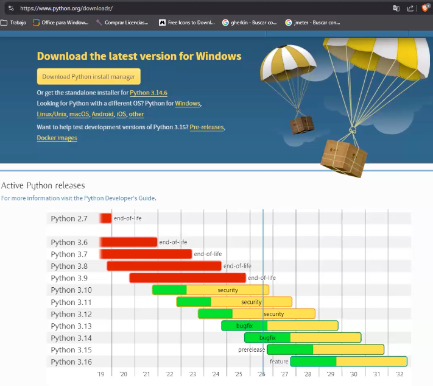Screen dimensions: 433x386
Task: Click the 'prerelease' label beside Python 3.15
Action: click(x=252, y=350)
